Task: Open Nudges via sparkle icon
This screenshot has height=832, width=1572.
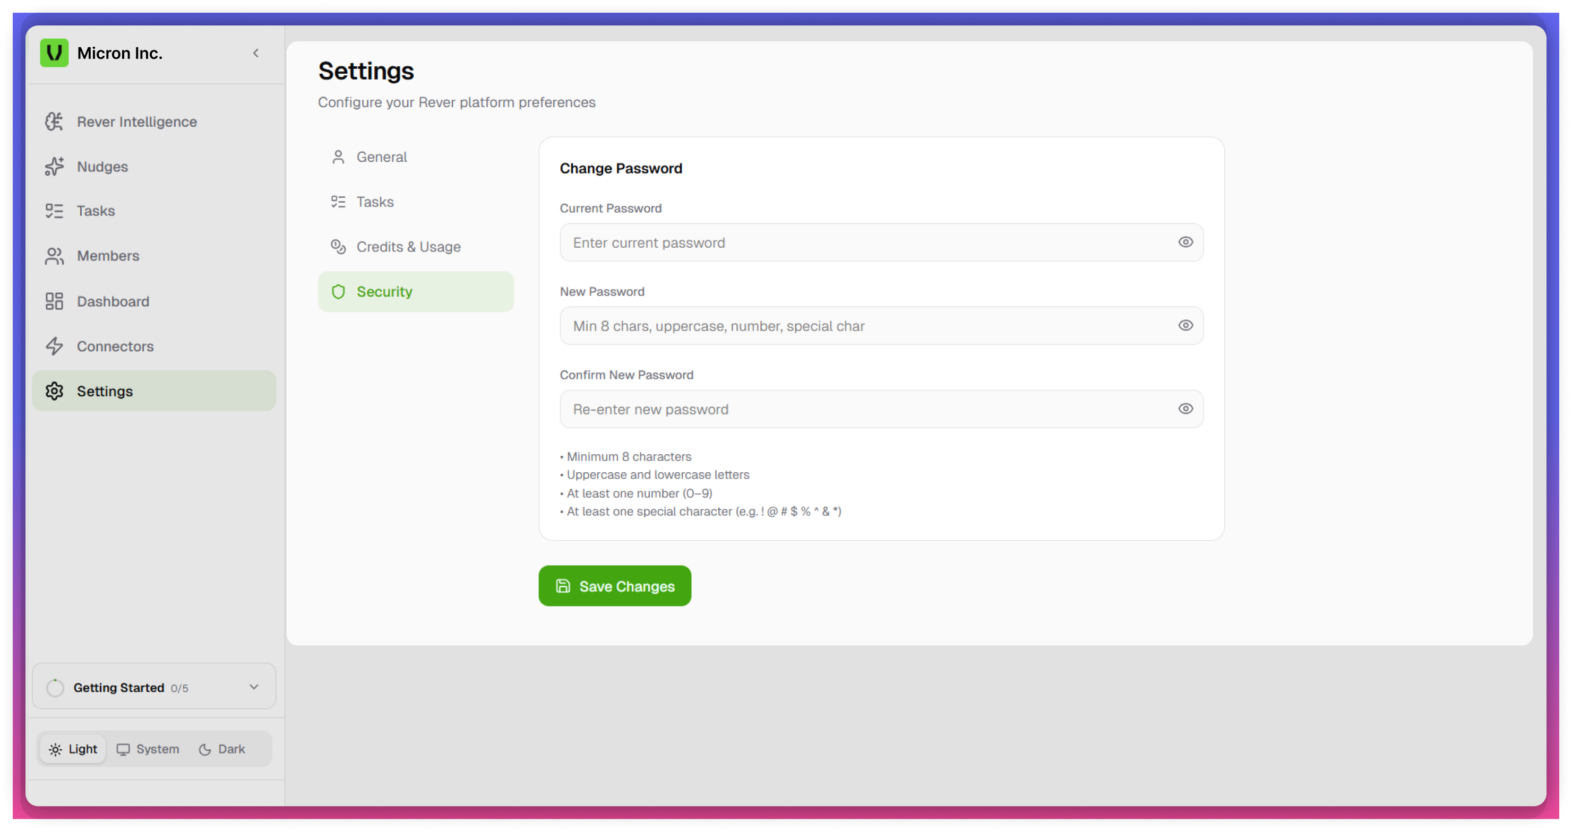Action: point(54,167)
